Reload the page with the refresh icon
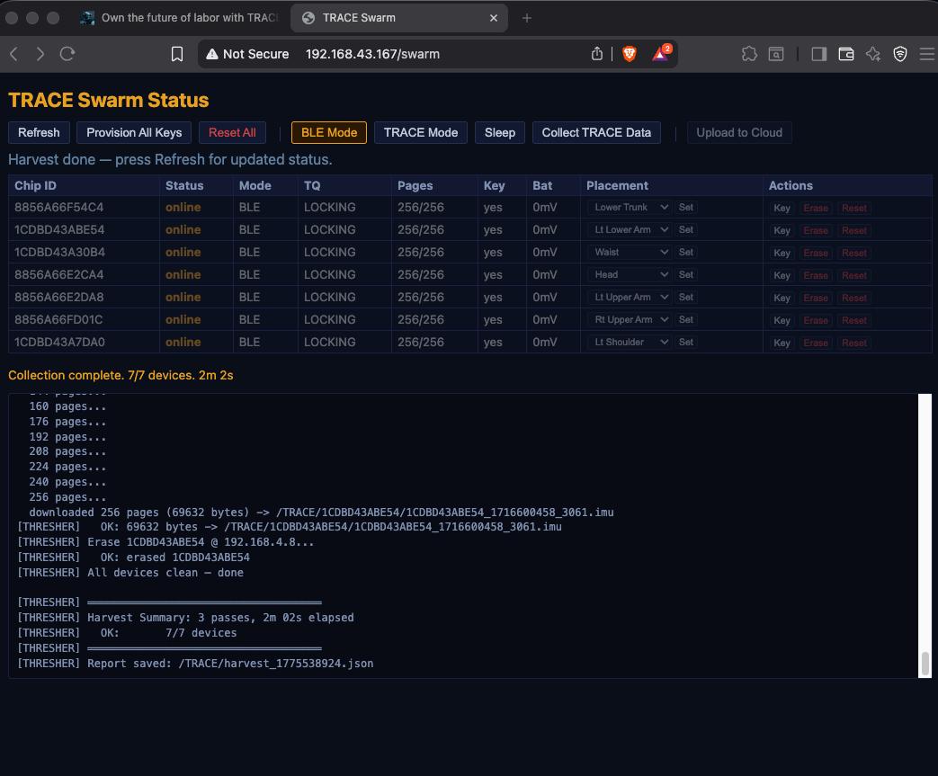The image size is (938, 776). pyautogui.click(x=67, y=55)
